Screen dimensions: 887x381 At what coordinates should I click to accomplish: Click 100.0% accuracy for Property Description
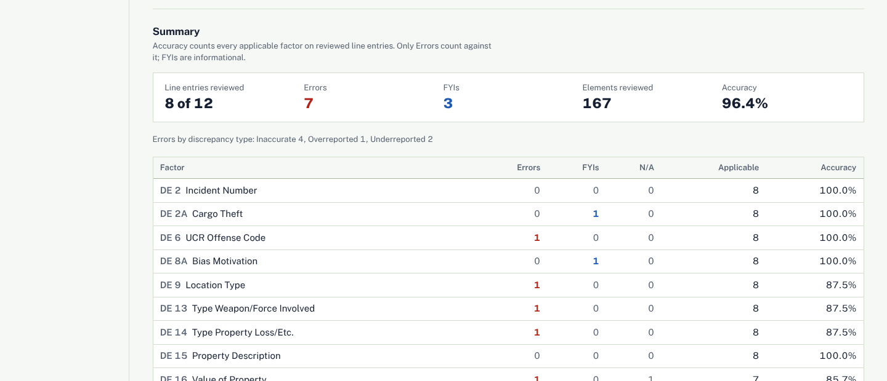(x=838, y=356)
